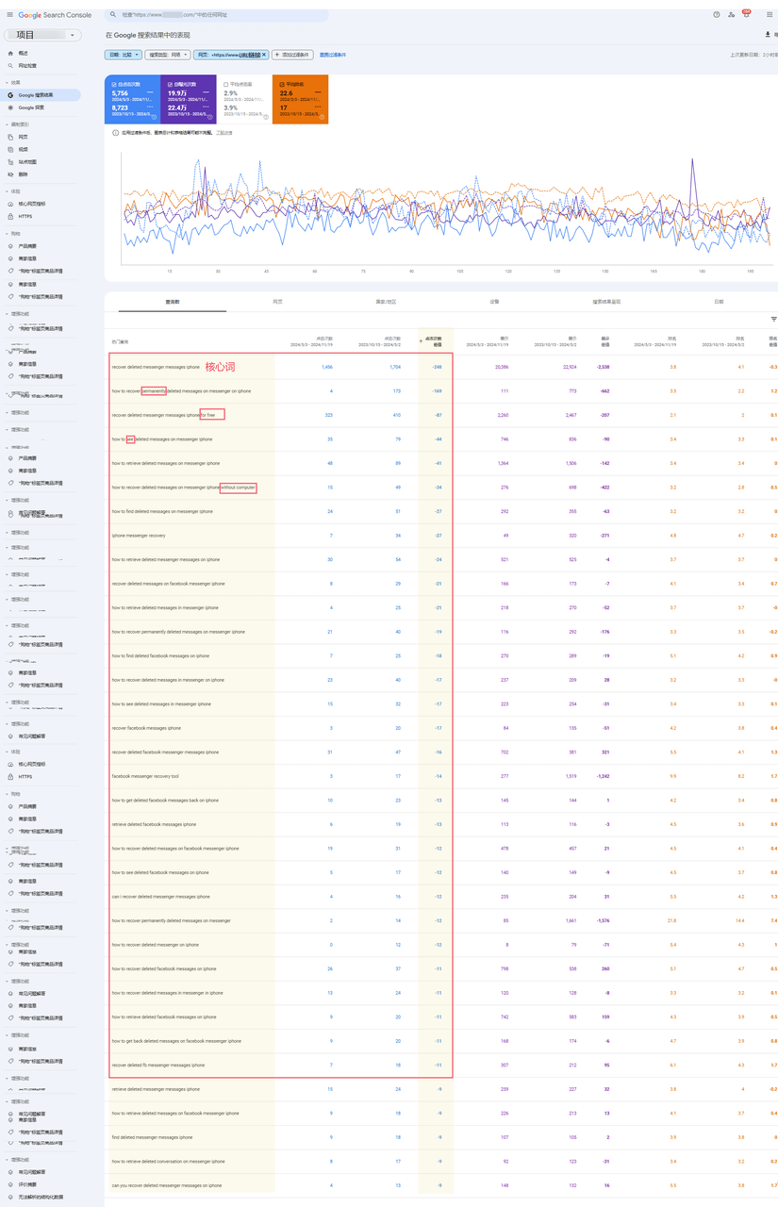778x1207 pixels.
Task: Enable the 平均点击率 metric checkbox
Action: click(x=226, y=84)
